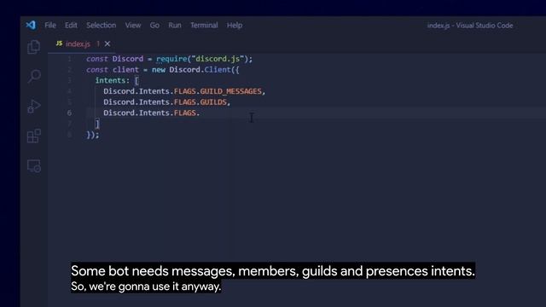Click the index.js - Visual Studio Code title
The height and width of the screenshot is (307, 546).
click(x=470, y=26)
